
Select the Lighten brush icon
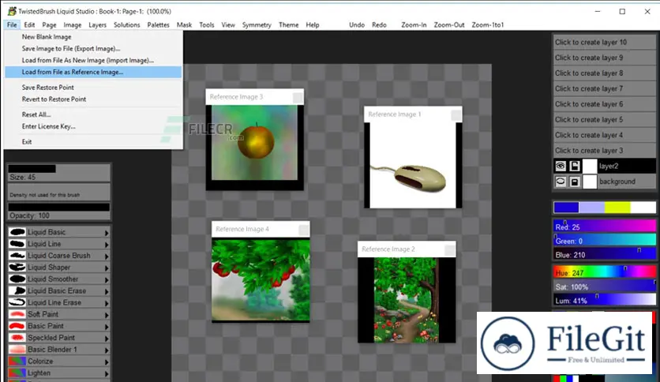tap(17, 373)
